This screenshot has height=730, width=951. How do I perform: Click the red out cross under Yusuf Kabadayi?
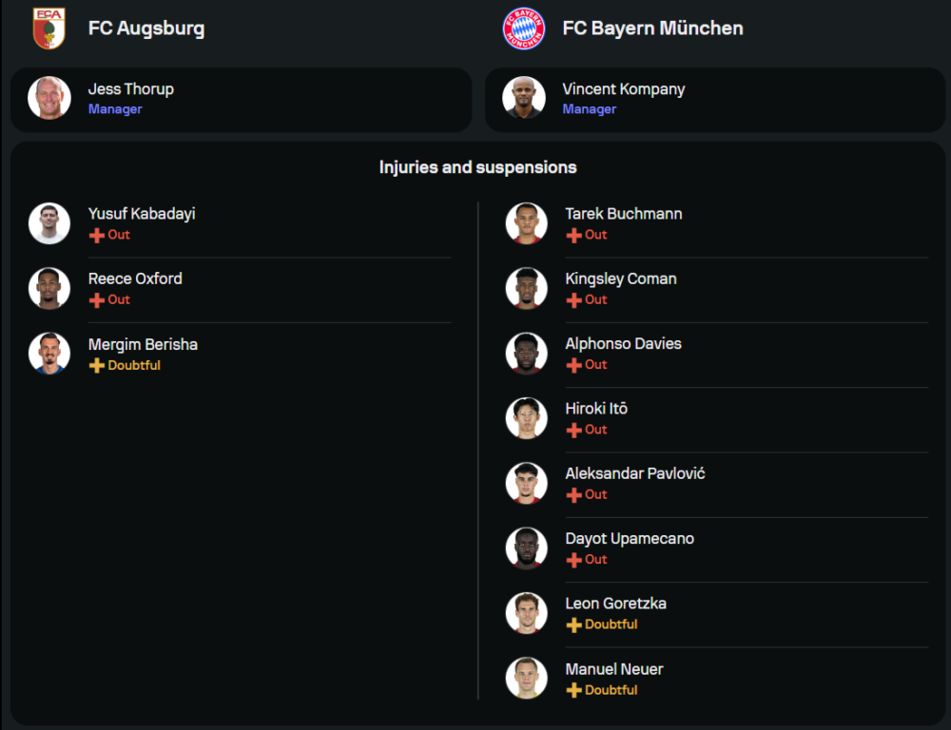(x=96, y=236)
